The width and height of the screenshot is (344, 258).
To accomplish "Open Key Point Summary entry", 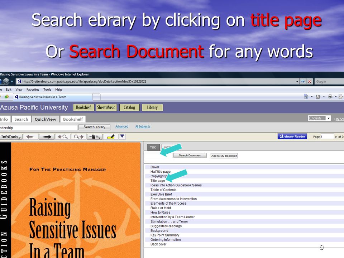I will 165,235.
